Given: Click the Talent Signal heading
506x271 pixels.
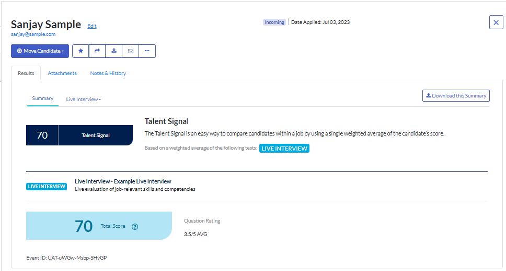Looking at the screenshot, I should click(167, 121).
